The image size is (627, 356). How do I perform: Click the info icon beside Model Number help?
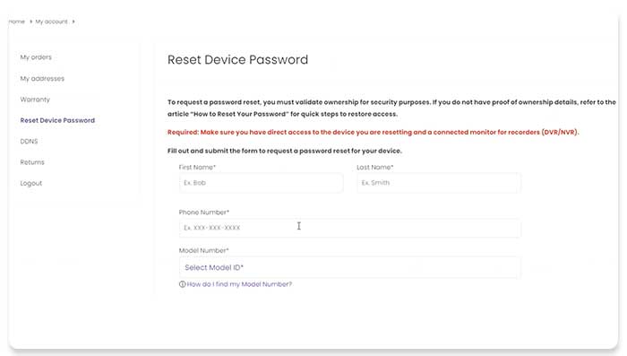coord(183,284)
